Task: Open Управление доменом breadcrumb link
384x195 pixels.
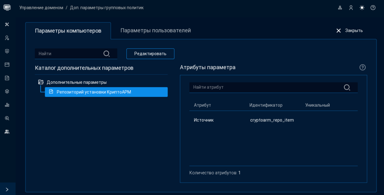Action: coord(41,7)
